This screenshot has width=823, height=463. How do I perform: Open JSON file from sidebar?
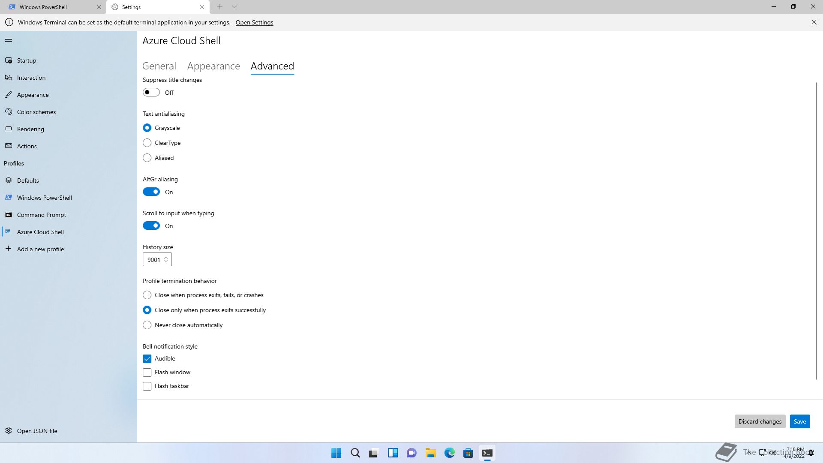point(69,431)
